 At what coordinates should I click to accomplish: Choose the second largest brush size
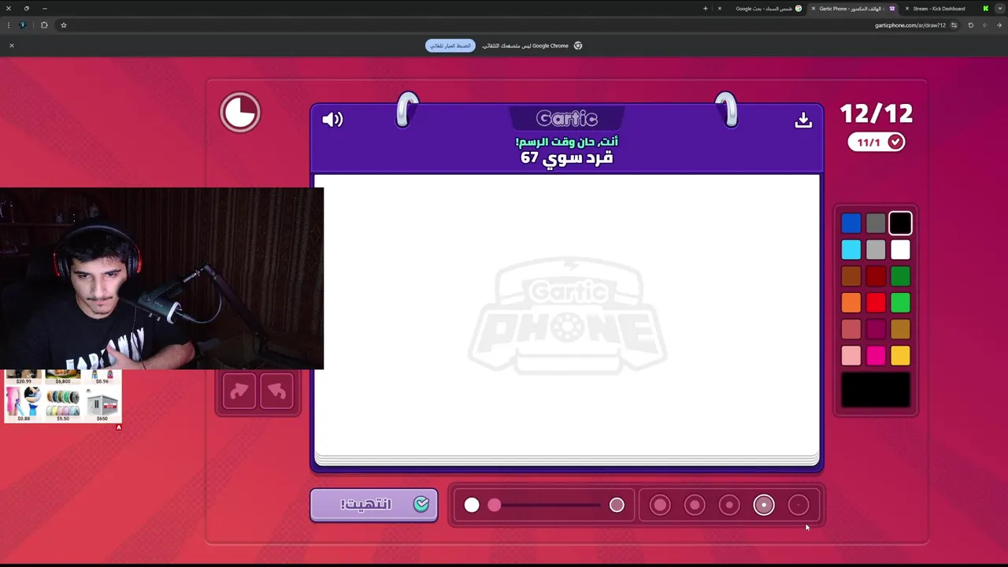[x=695, y=505]
